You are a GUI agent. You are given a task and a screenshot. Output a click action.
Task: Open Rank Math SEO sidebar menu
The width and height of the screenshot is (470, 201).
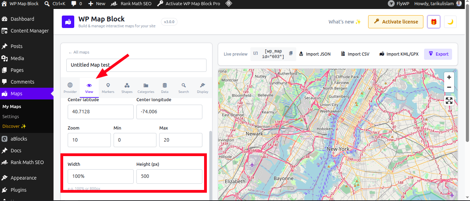27,162
